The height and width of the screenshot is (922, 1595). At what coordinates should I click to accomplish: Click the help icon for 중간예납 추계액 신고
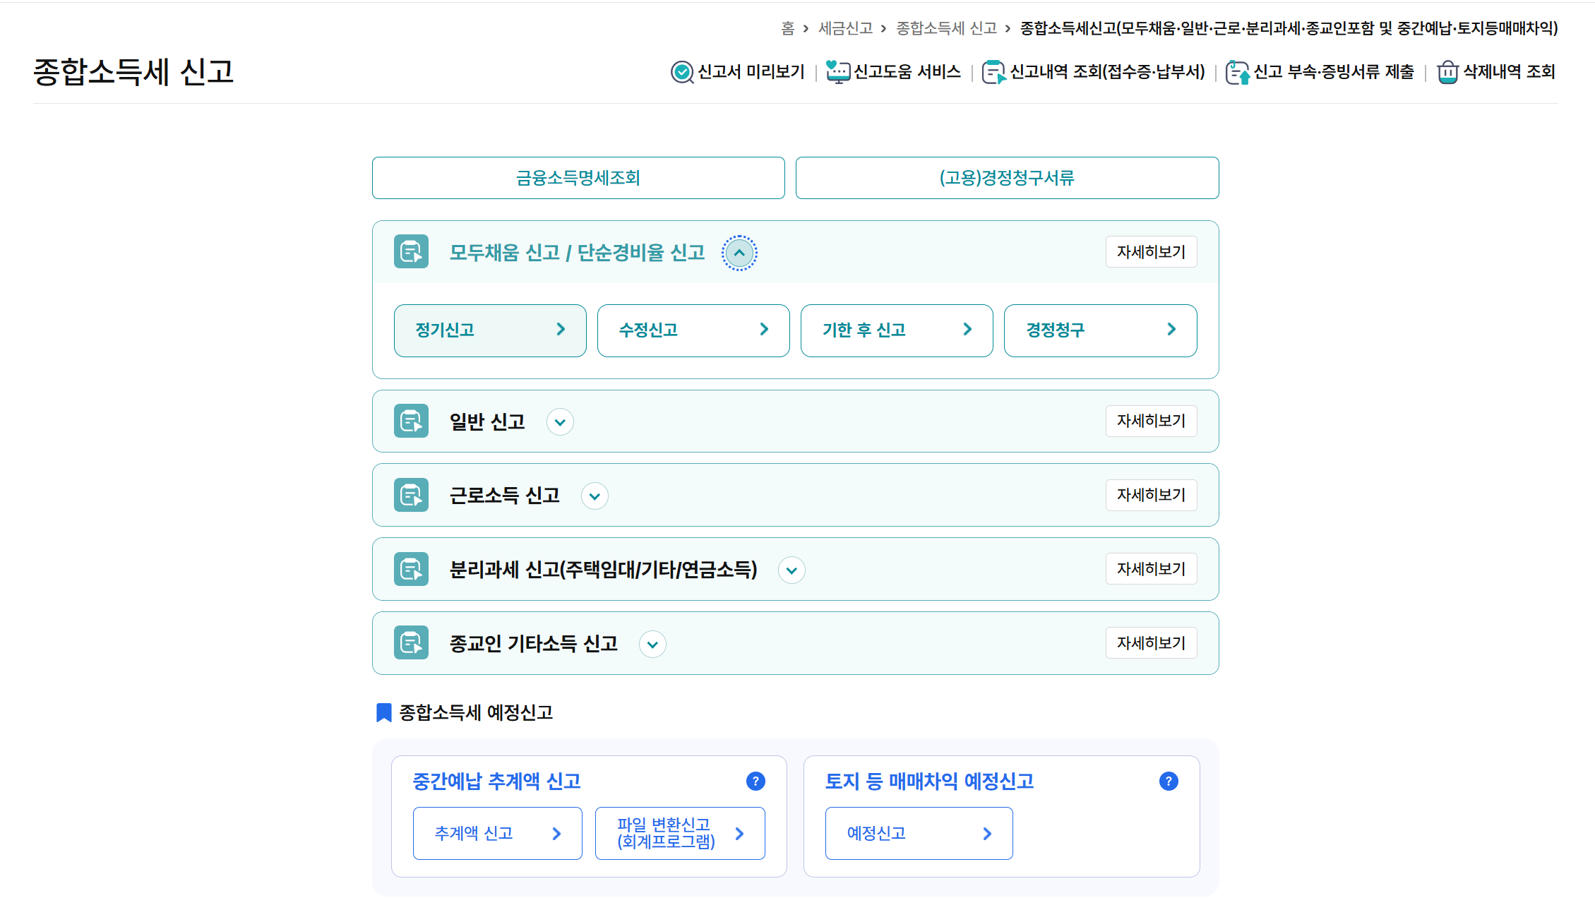coord(755,781)
